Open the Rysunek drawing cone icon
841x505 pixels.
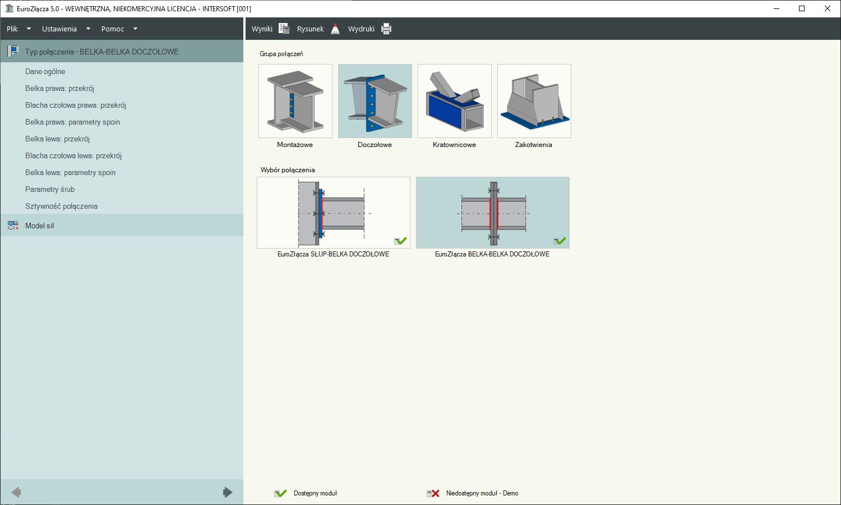click(335, 29)
